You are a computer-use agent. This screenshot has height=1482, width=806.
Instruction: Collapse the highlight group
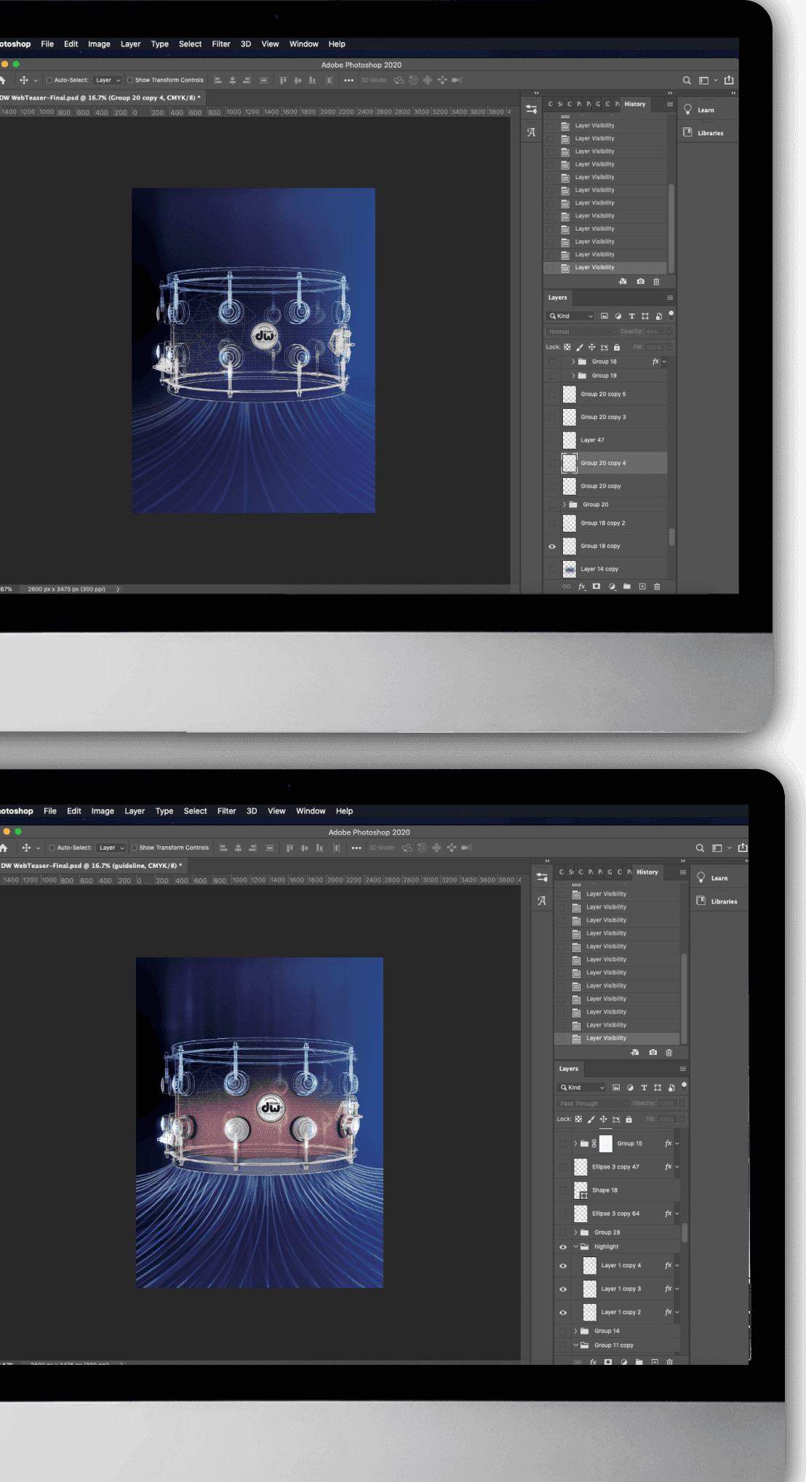(x=575, y=1247)
